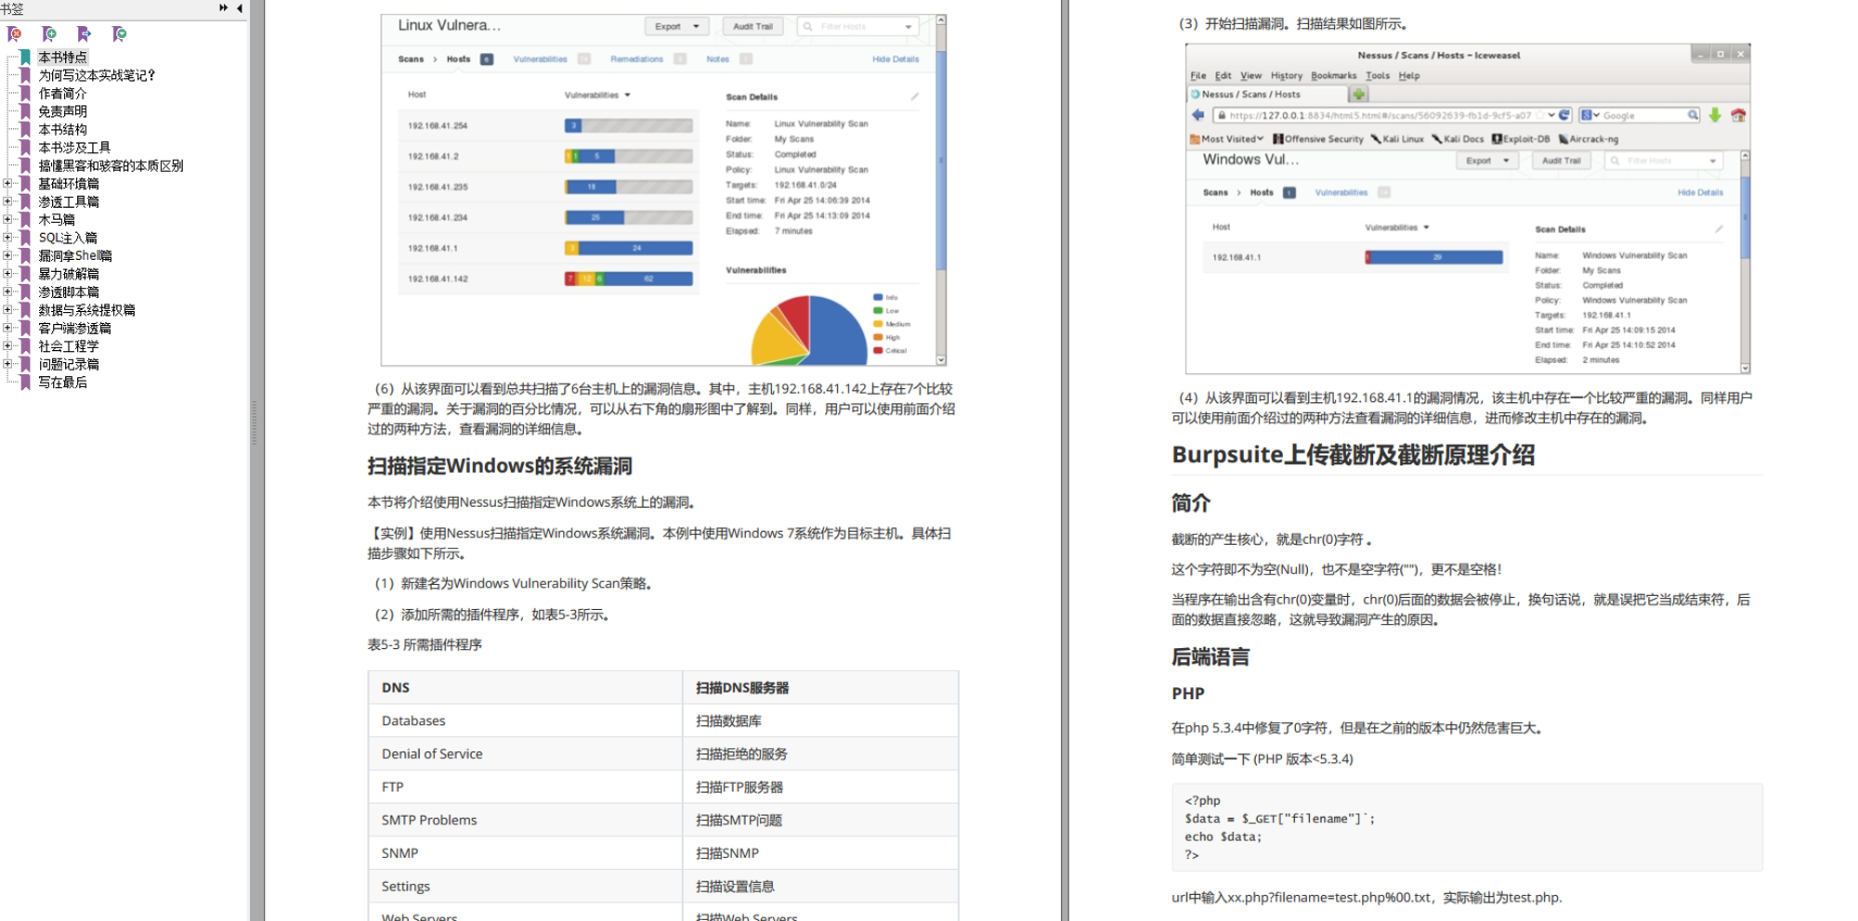Viewport: 1858px width, 921px height.
Task: Click the code line echo $data;
Action: (1223, 837)
